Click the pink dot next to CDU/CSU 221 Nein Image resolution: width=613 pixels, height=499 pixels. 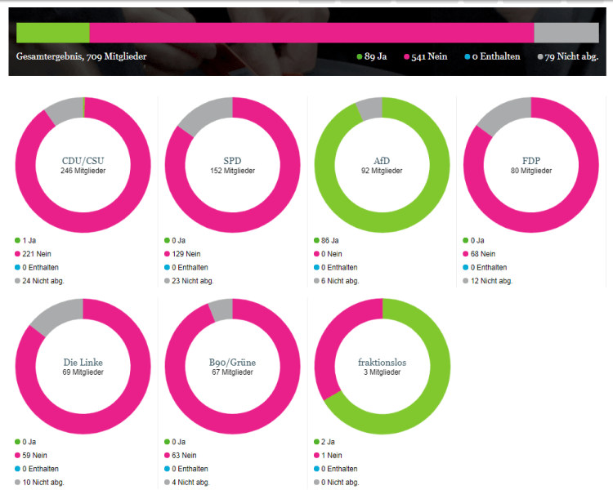click(18, 254)
